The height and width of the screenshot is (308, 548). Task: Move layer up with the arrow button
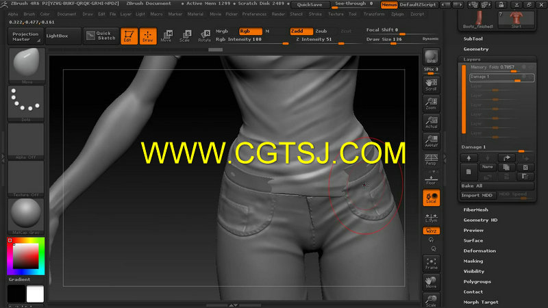click(469, 158)
